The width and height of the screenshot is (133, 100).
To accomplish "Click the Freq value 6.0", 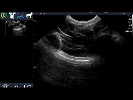I will pyautogui.click(x=130, y=19).
